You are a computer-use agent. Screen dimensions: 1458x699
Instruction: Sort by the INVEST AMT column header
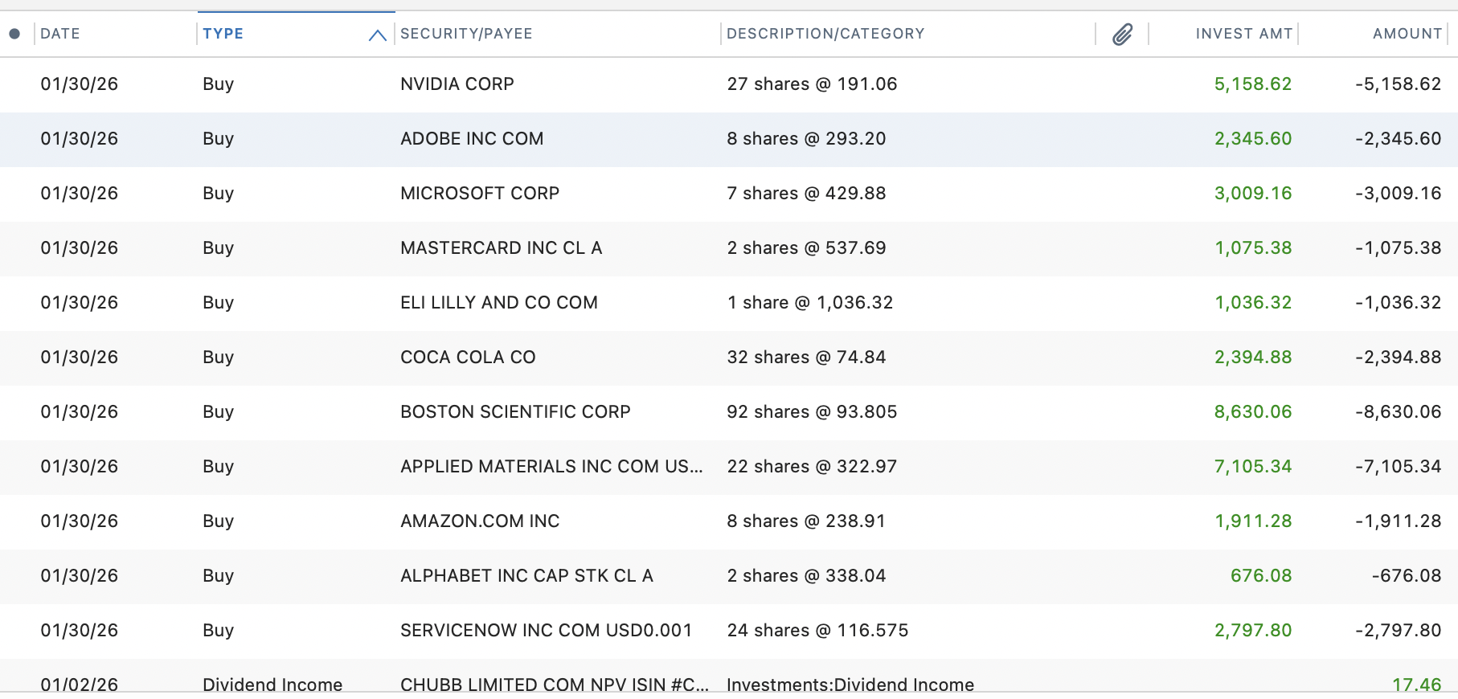(x=1243, y=34)
